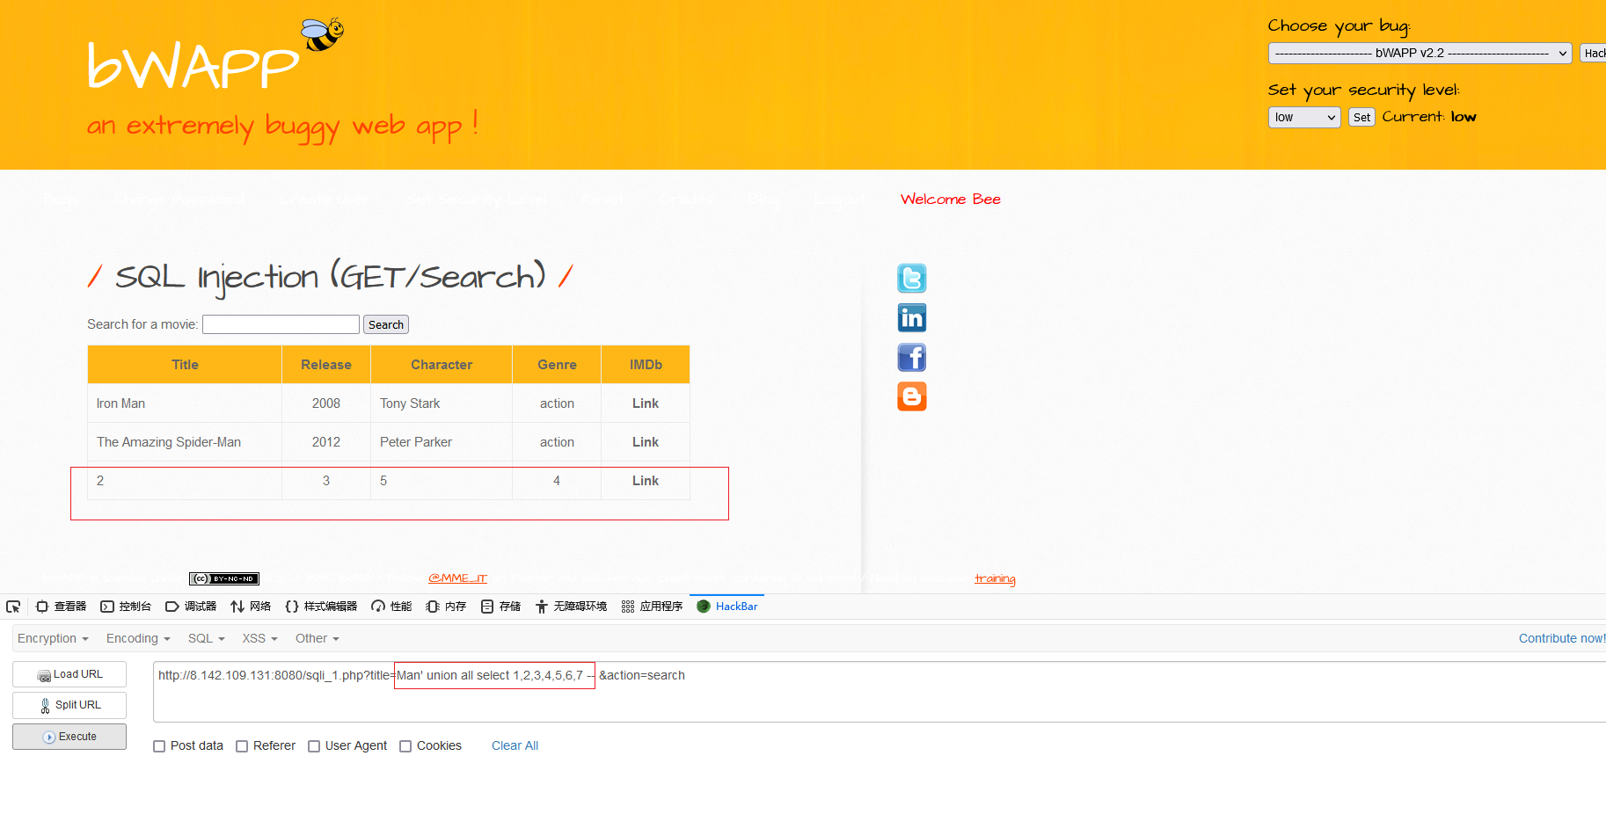Screen dimensions: 1606x814
Task: Activate the devtools element picker icon
Action: tap(13, 607)
